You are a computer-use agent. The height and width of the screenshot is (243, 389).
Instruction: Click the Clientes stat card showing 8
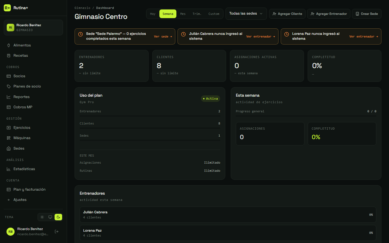189,66
